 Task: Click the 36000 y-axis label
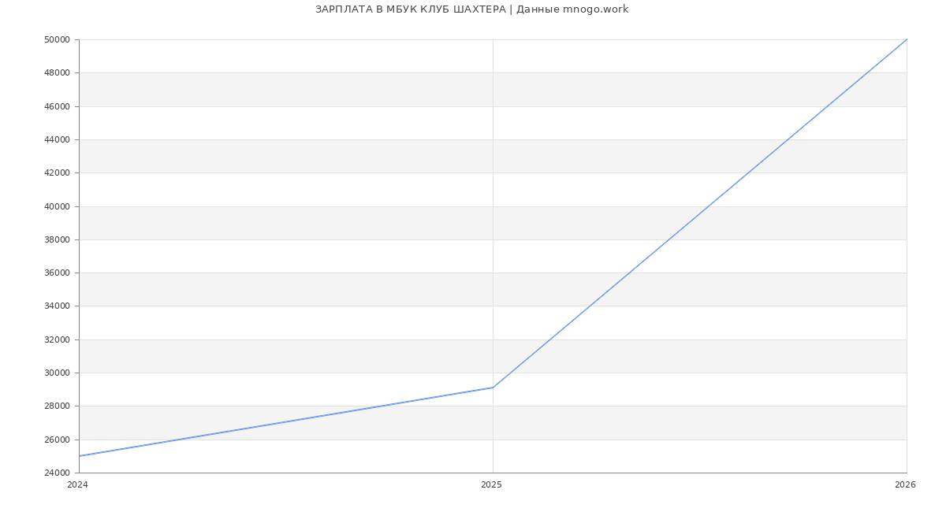(x=58, y=273)
